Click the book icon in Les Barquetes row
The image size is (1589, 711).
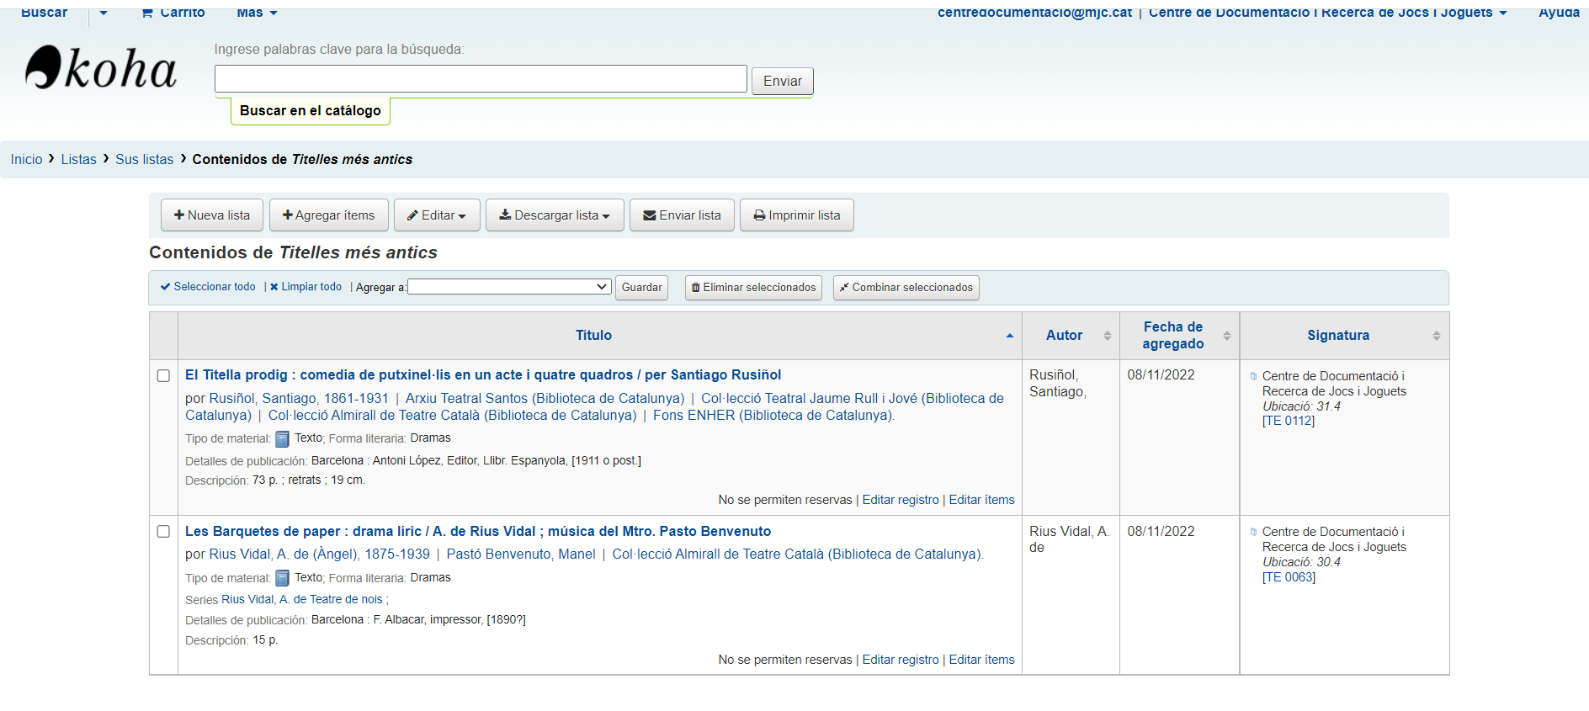pos(283,578)
